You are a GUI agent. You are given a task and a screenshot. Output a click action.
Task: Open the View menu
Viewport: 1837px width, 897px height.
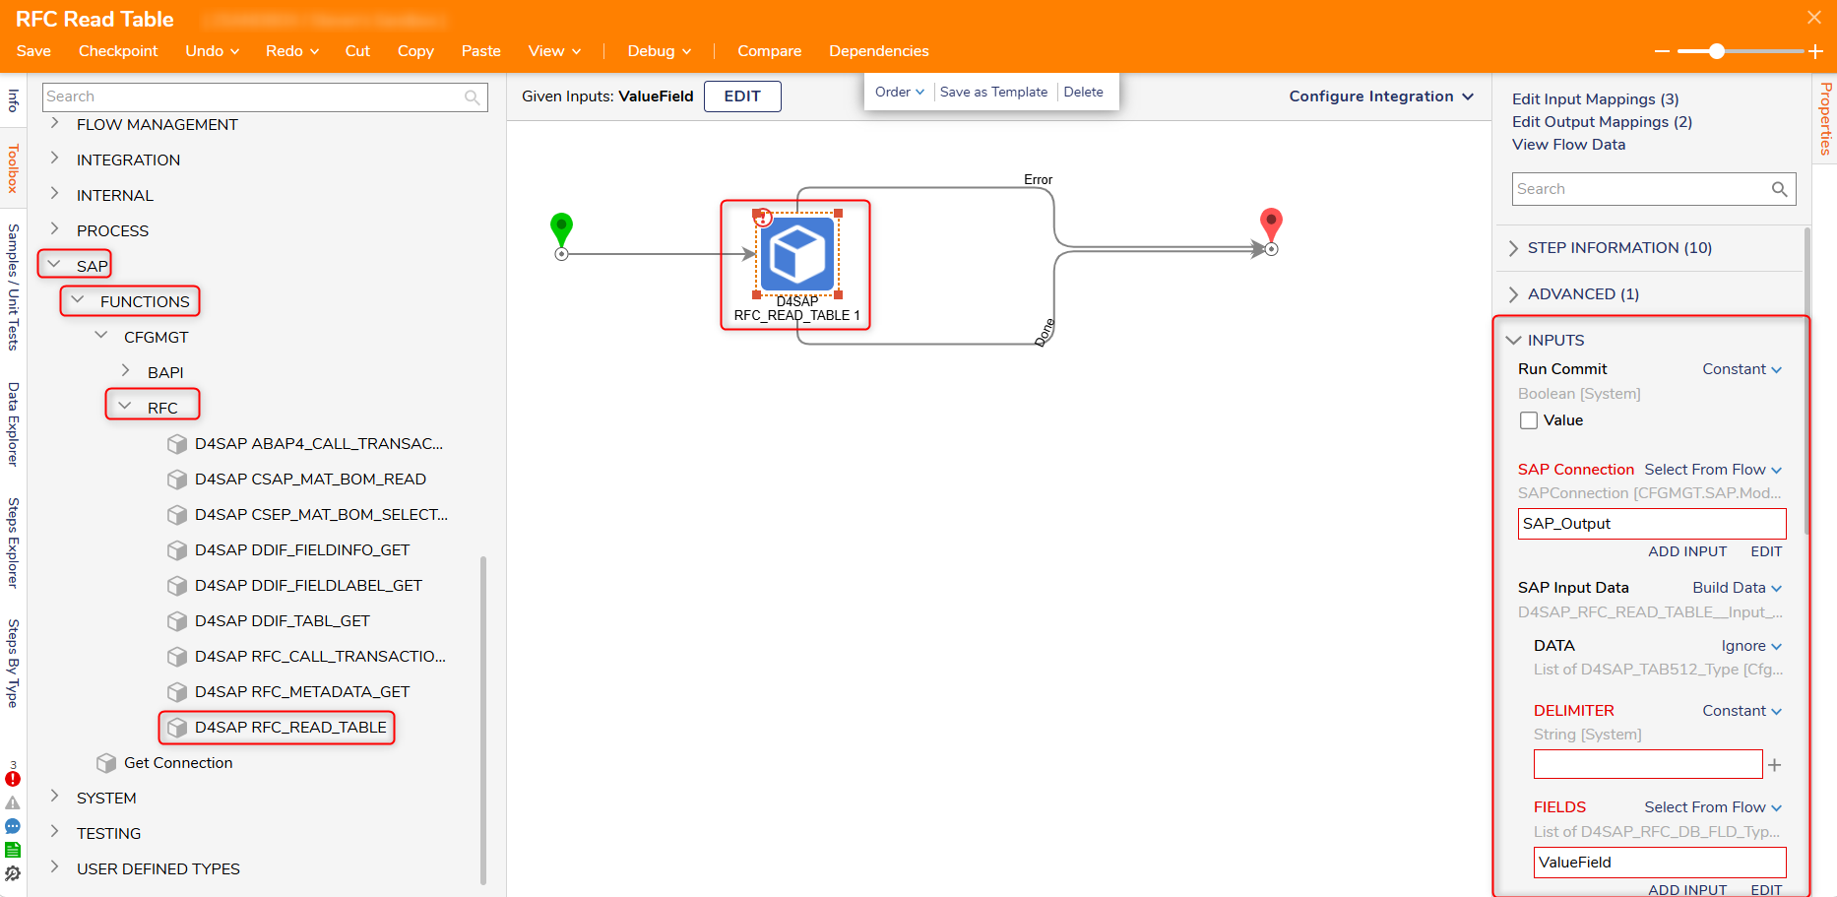pyautogui.click(x=554, y=51)
